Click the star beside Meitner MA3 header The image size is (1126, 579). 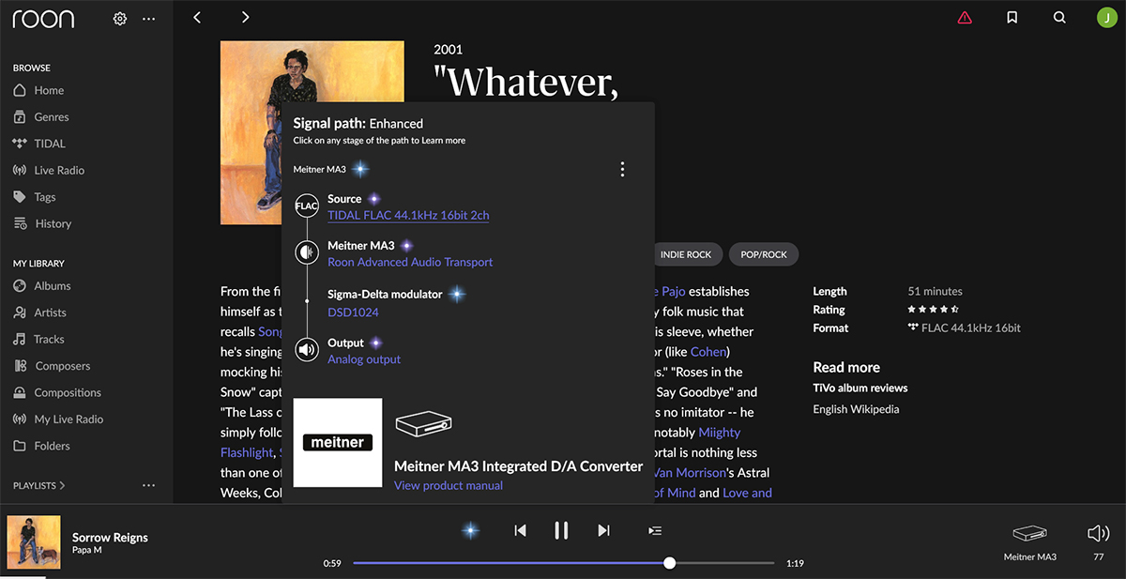tap(359, 170)
